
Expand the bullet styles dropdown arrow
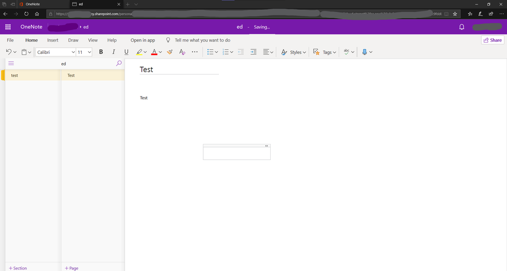coord(216,52)
